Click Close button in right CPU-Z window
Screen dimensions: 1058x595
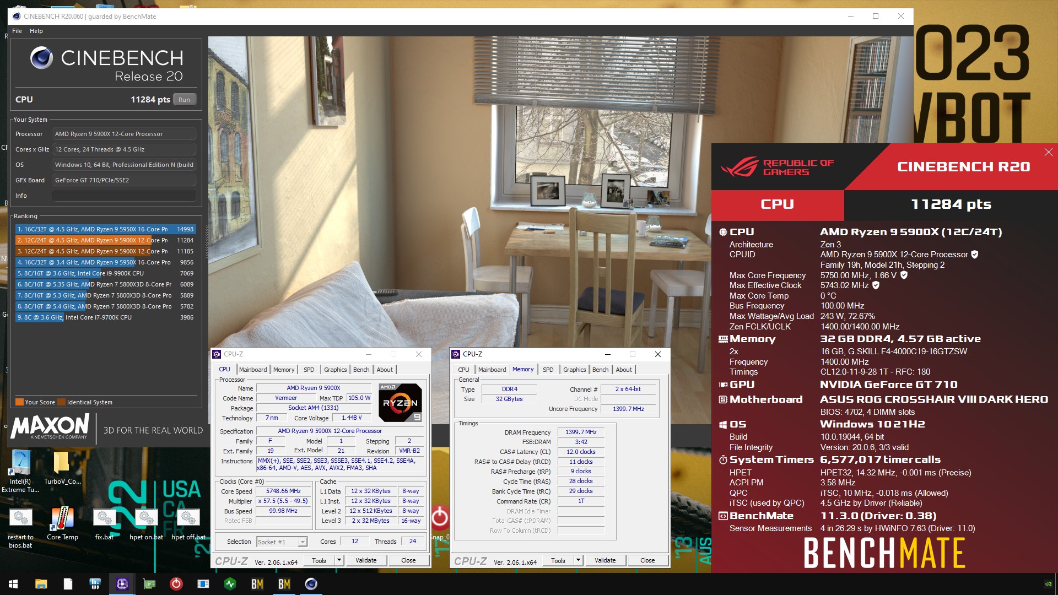(647, 560)
